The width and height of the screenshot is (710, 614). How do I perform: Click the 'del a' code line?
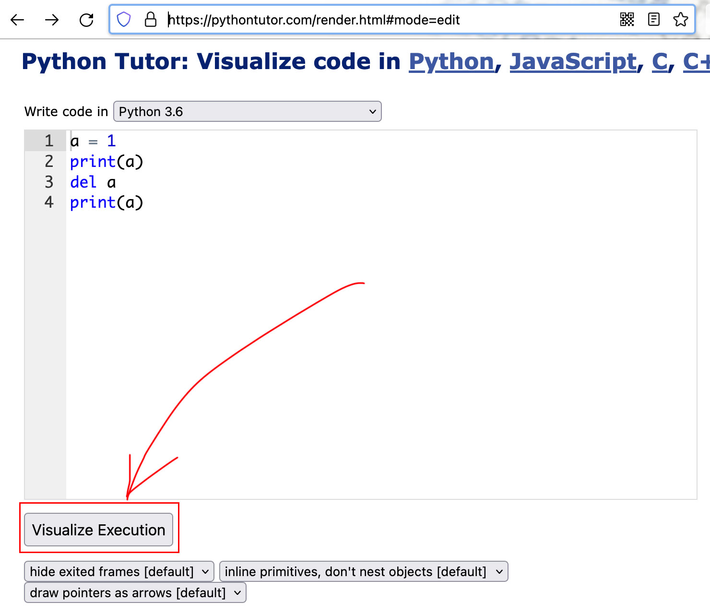pyautogui.click(x=93, y=182)
